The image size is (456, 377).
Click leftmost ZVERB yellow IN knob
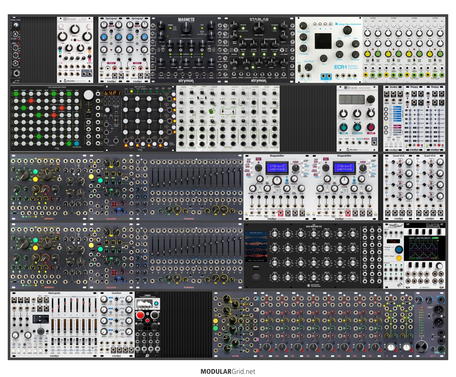coord(367,54)
